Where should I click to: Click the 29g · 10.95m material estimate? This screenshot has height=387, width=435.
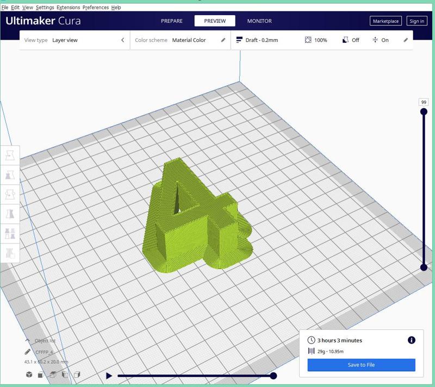331,352
